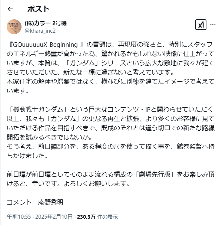Open the three-dot more options menu

(x=213, y=25)
